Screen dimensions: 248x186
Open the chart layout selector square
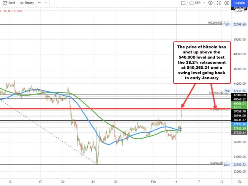pyautogui.click(x=182, y=3)
